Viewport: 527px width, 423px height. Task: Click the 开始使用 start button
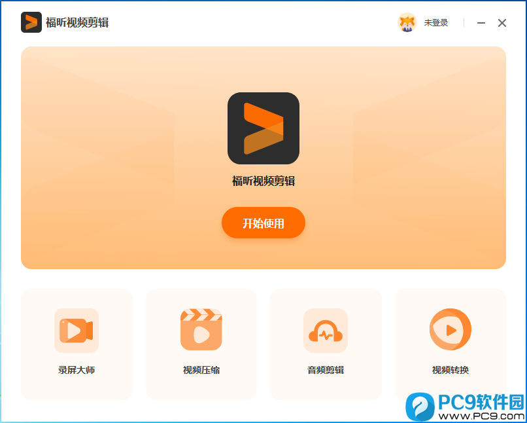[x=263, y=223]
